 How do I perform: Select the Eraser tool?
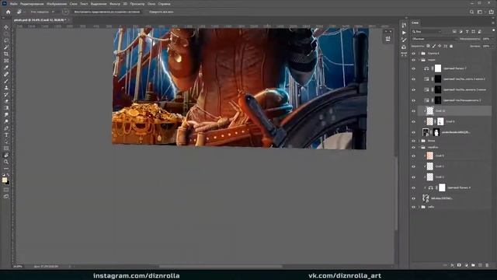pyautogui.click(x=6, y=101)
